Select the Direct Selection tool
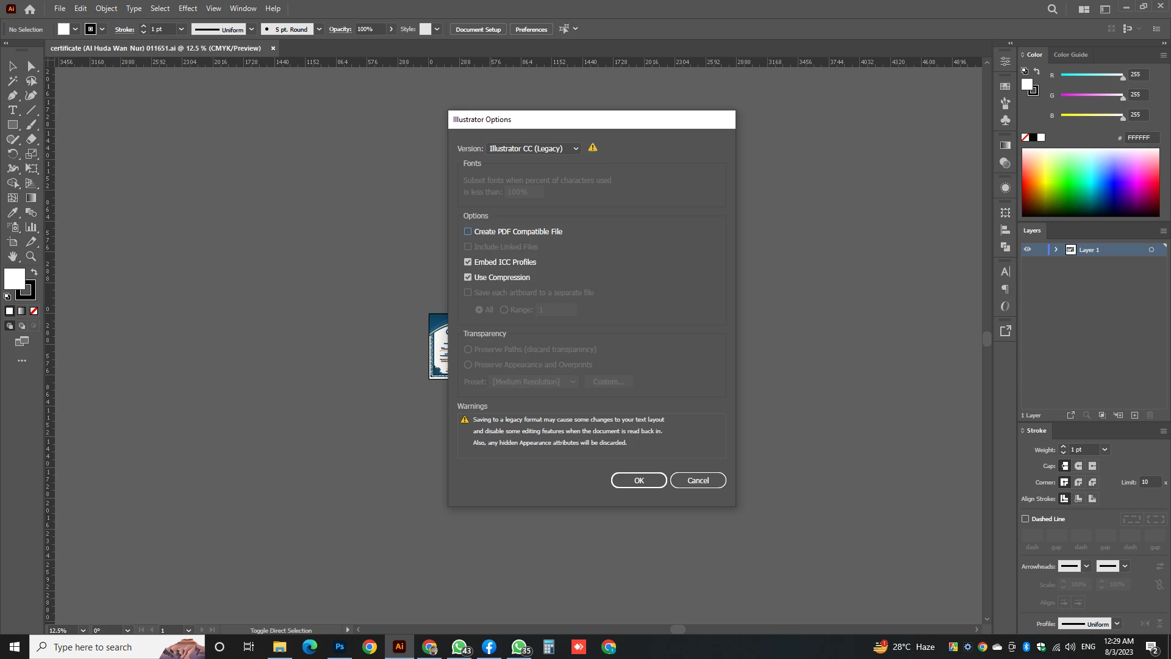 31,67
